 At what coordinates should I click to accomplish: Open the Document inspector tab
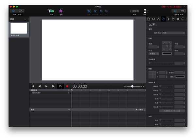pyautogui.click(x=149, y=19)
